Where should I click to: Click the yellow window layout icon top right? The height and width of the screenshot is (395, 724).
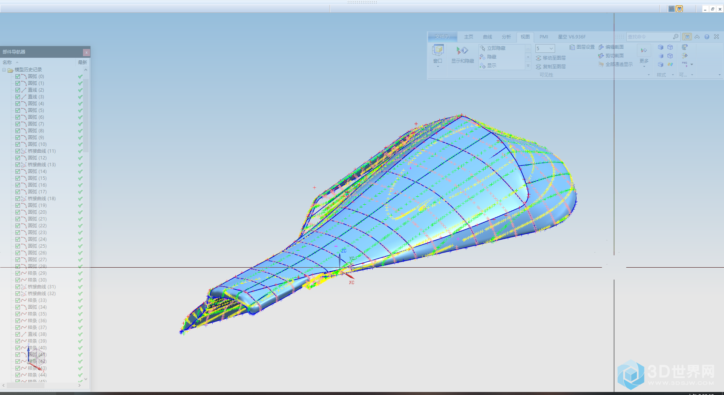[680, 9]
